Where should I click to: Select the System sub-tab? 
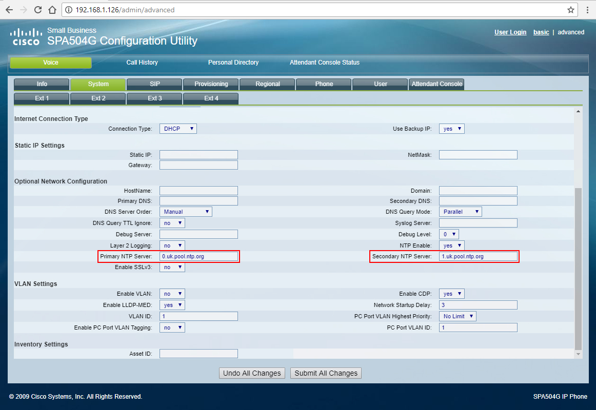point(98,84)
